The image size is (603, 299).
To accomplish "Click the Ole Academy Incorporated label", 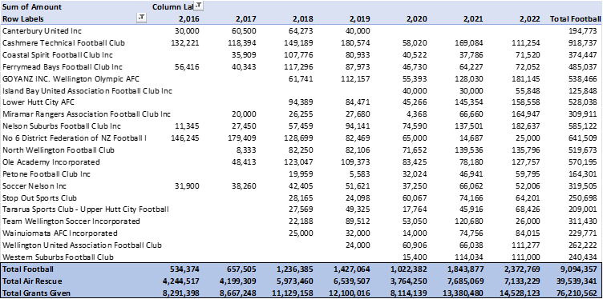I will (x=51, y=161).
